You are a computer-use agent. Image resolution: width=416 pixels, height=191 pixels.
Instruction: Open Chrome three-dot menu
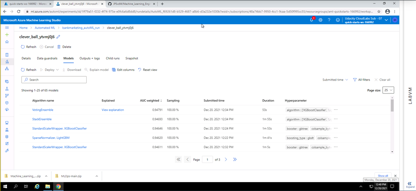[395, 11]
